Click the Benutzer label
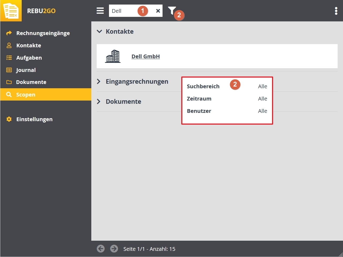 coord(199,111)
